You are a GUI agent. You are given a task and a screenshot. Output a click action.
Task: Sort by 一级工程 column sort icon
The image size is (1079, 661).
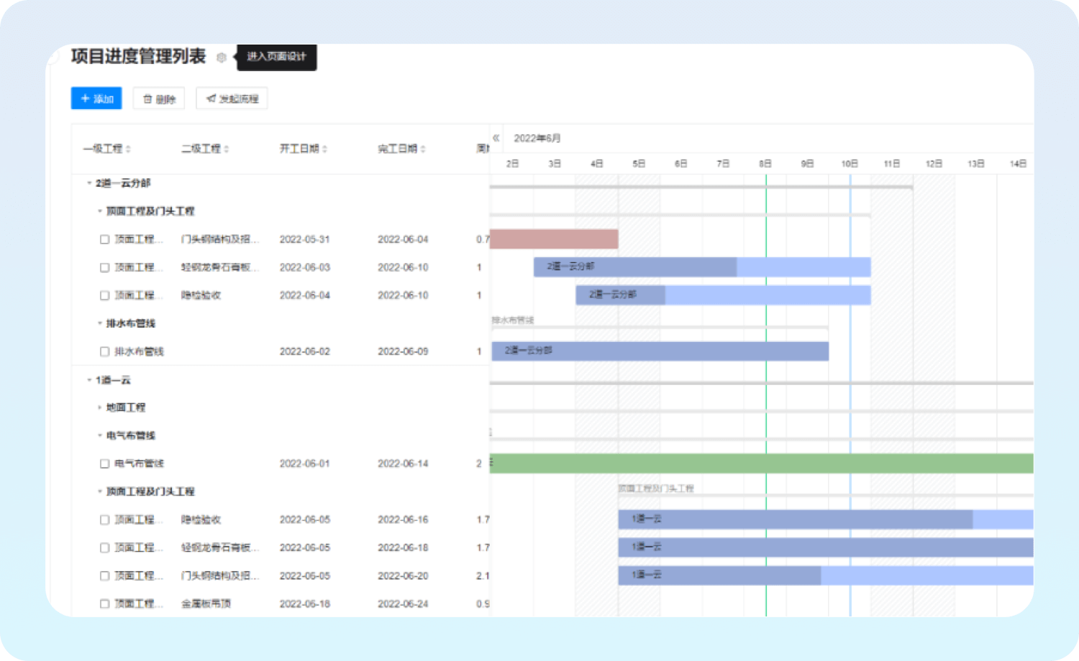(128, 149)
